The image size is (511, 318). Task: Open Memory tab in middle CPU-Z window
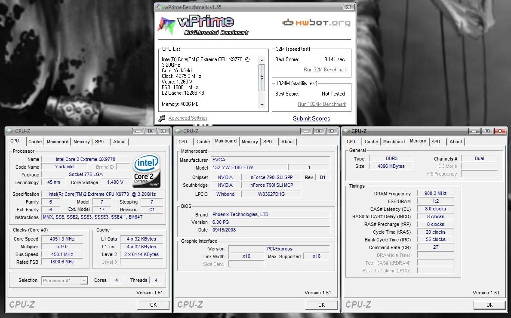point(249,142)
